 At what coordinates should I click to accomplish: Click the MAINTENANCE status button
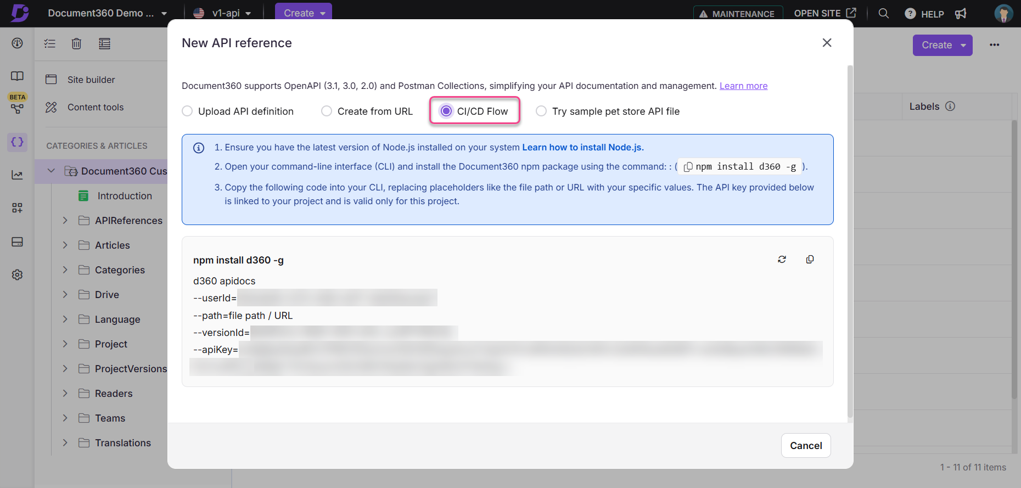click(x=737, y=14)
